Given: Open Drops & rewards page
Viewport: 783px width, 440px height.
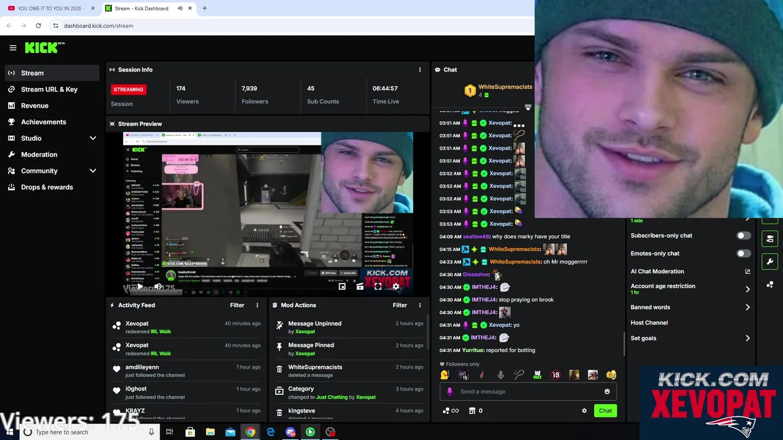Looking at the screenshot, I should 52,187.
